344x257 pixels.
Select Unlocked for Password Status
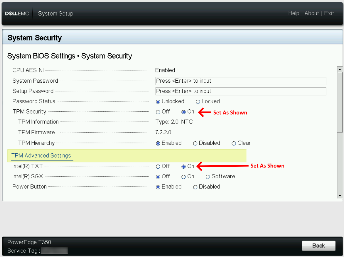158,101
